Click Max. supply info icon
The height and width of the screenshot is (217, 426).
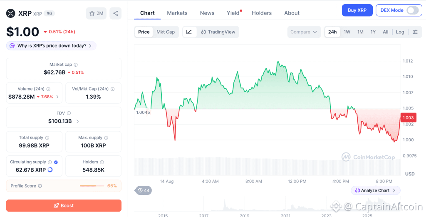pyautogui.click(x=106, y=138)
